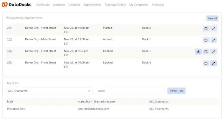223x120 pixels.
Task: Click reschedule calendar icon for appointment 262
Action: [206, 28]
